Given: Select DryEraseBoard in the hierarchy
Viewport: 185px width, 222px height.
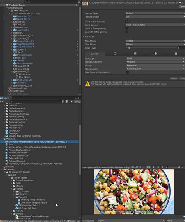Looking at the screenshot, I should coord(24,55).
